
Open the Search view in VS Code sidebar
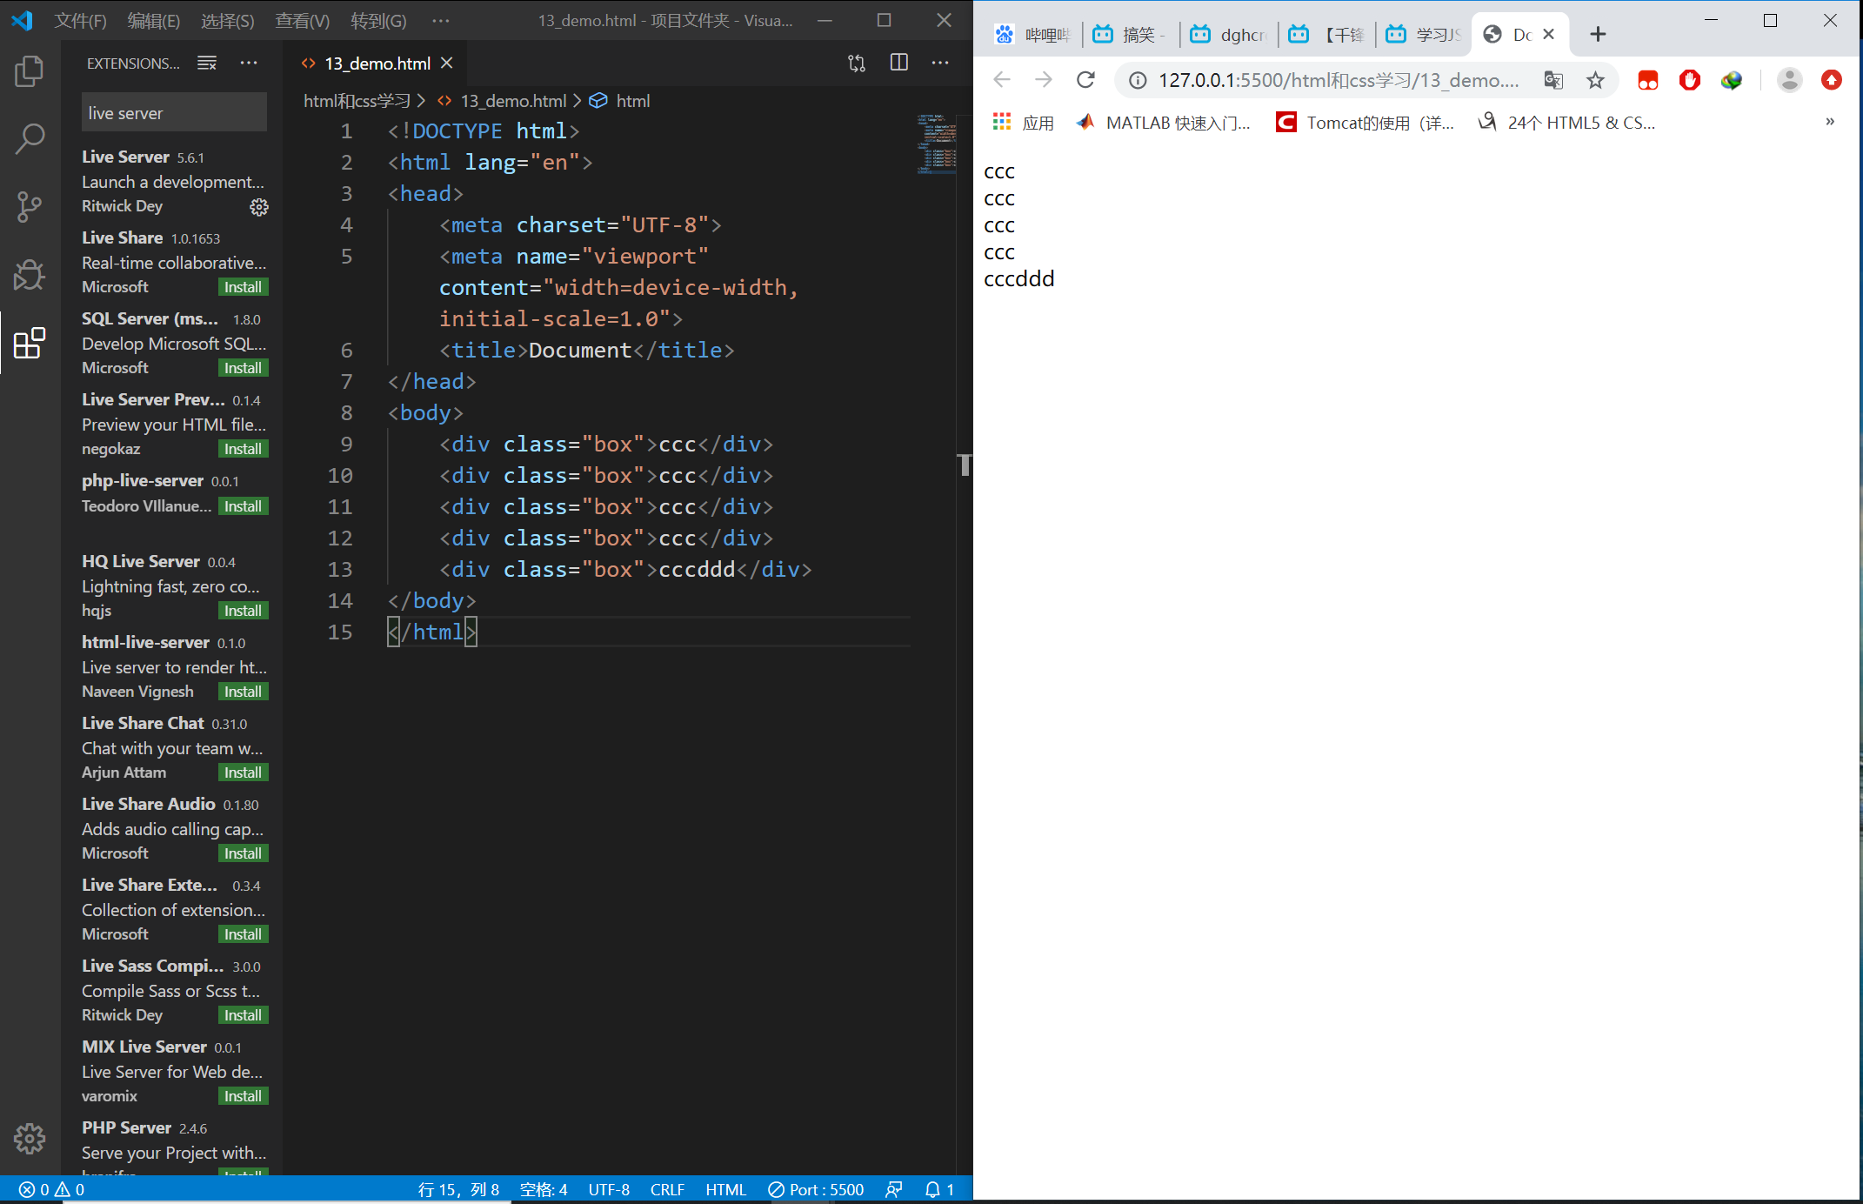click(30, 138)
